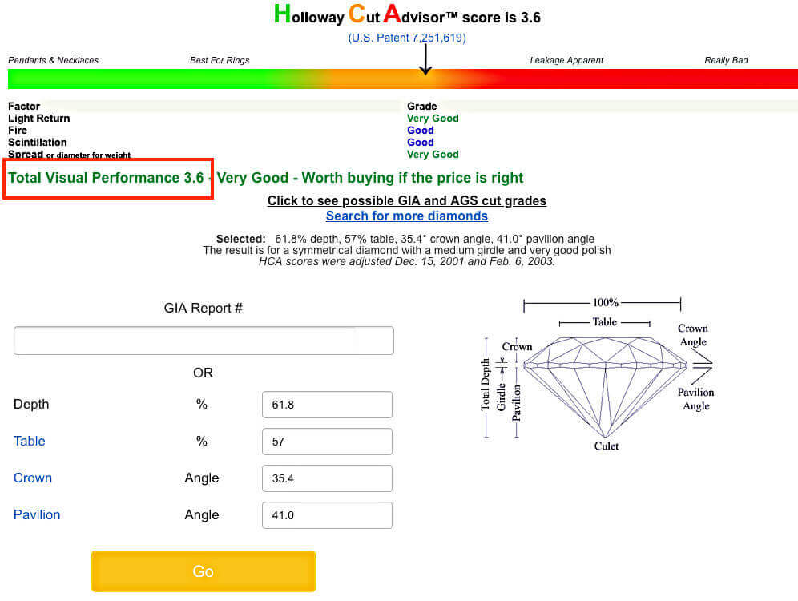Screen dimensions: 798x601
Task: Select the Pavilion angle field showing 41.0
Action: pyautogui.click(x=327, y=515)
